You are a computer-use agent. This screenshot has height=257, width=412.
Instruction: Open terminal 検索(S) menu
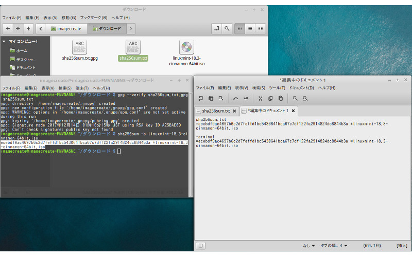(65, 88)
